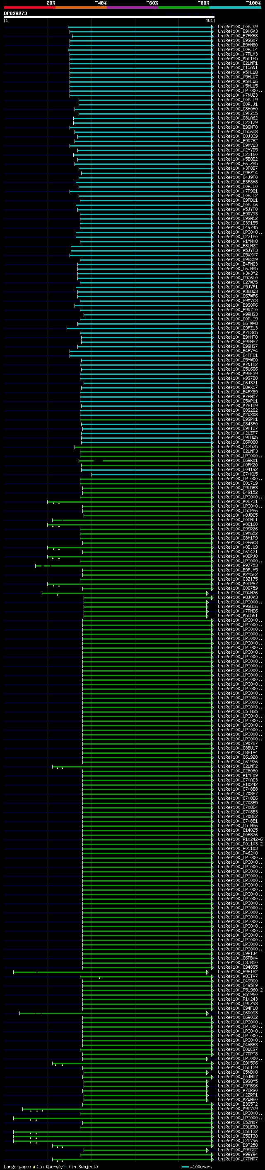Open hit UniRef100_B9R762
265x1170 pixels.
click(238, 141)
